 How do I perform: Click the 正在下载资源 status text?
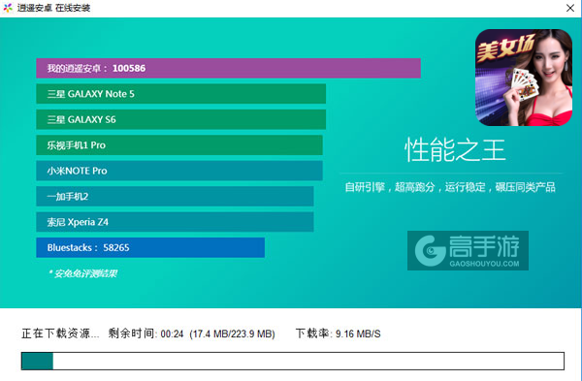(x=60, y=333)
